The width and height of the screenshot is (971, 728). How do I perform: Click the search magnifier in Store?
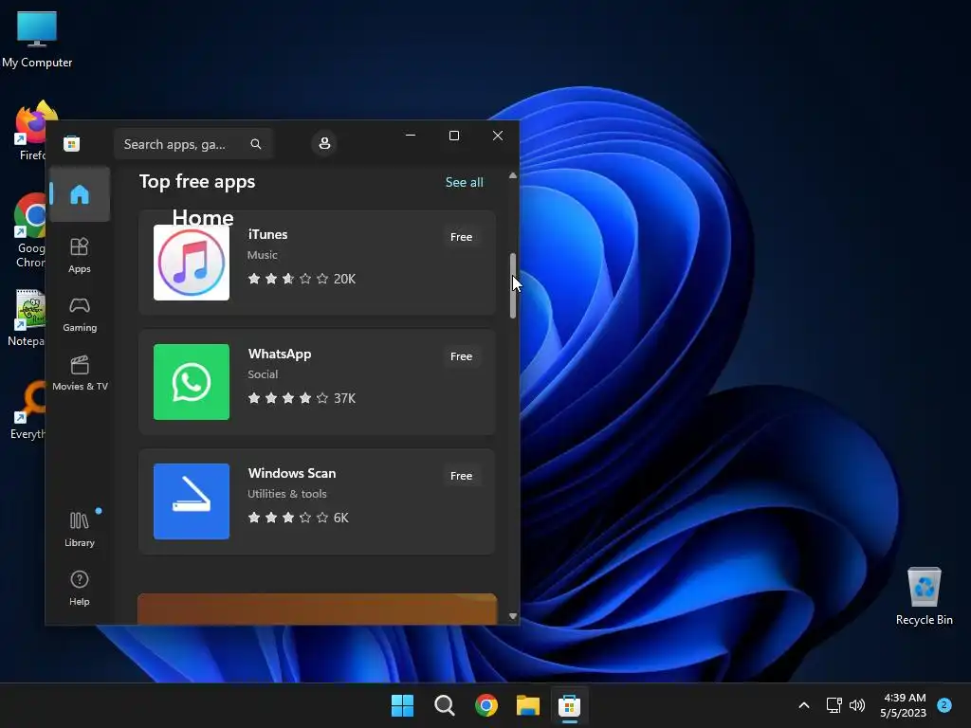[256, 144]
